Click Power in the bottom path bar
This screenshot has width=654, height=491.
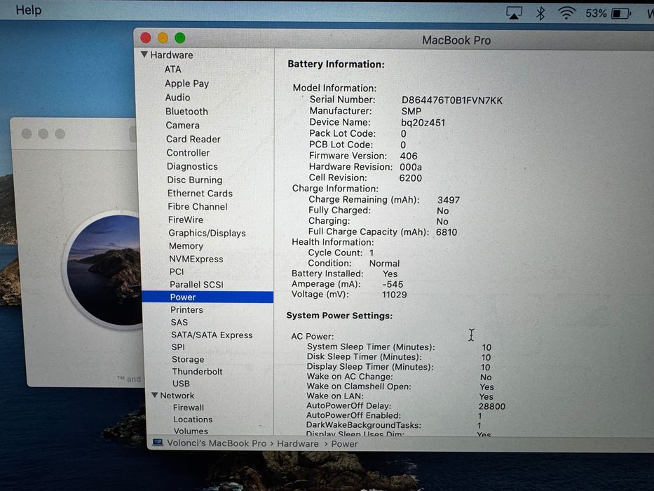[344, 444]
